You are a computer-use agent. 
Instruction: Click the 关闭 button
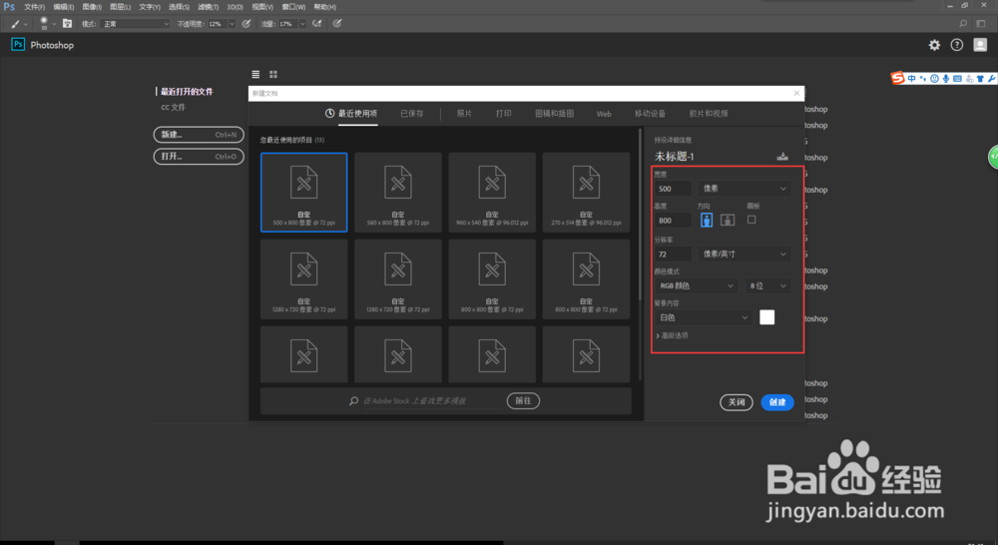point(737,402)
